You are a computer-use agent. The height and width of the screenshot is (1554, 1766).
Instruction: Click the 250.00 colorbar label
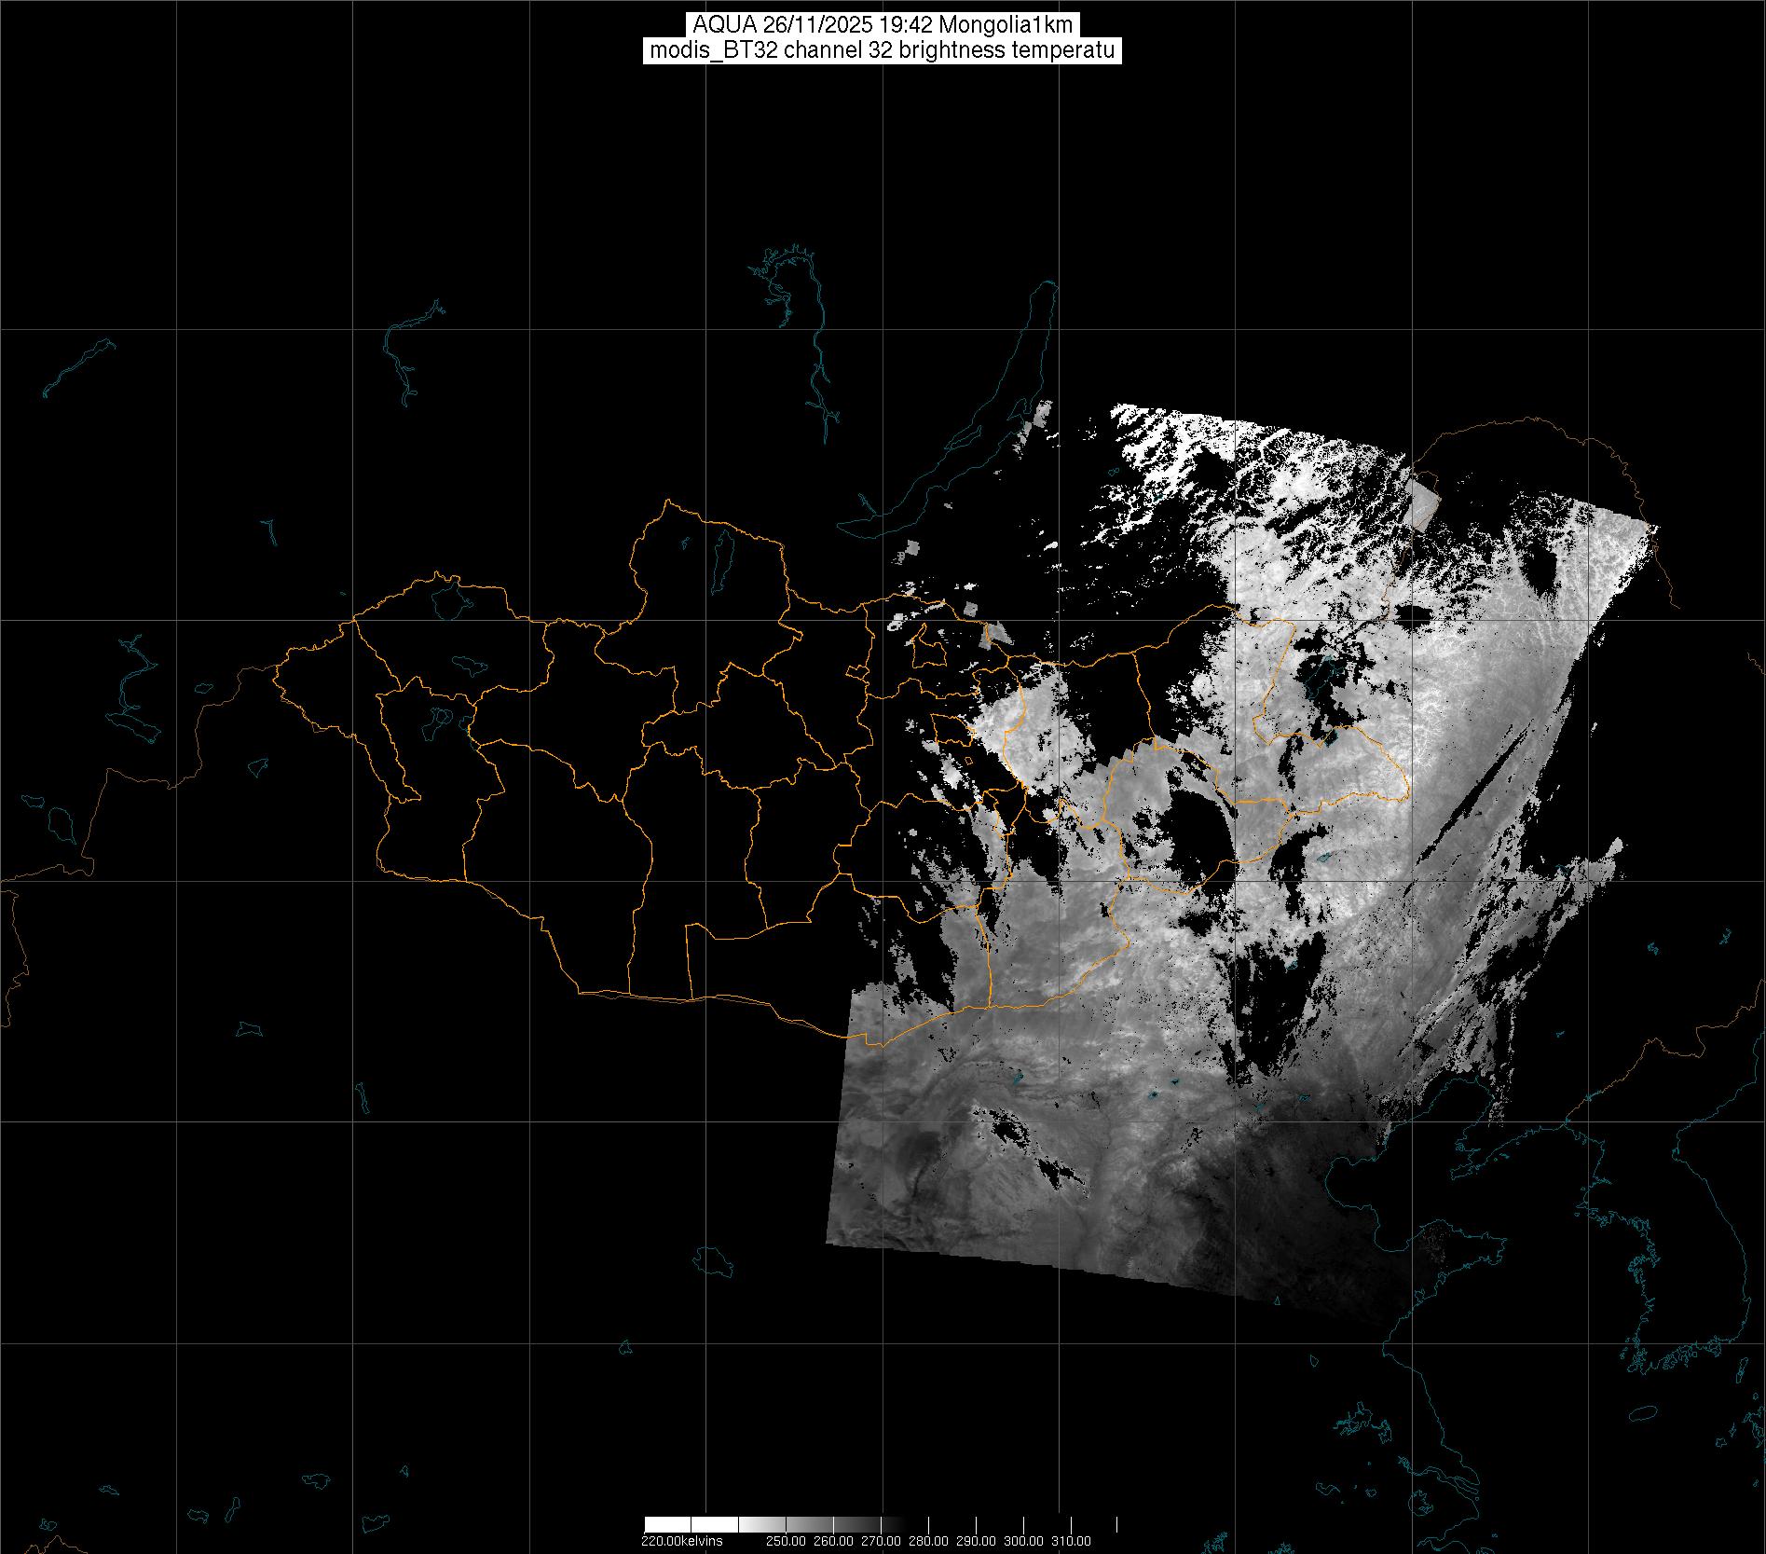(x=786, y=1540)
